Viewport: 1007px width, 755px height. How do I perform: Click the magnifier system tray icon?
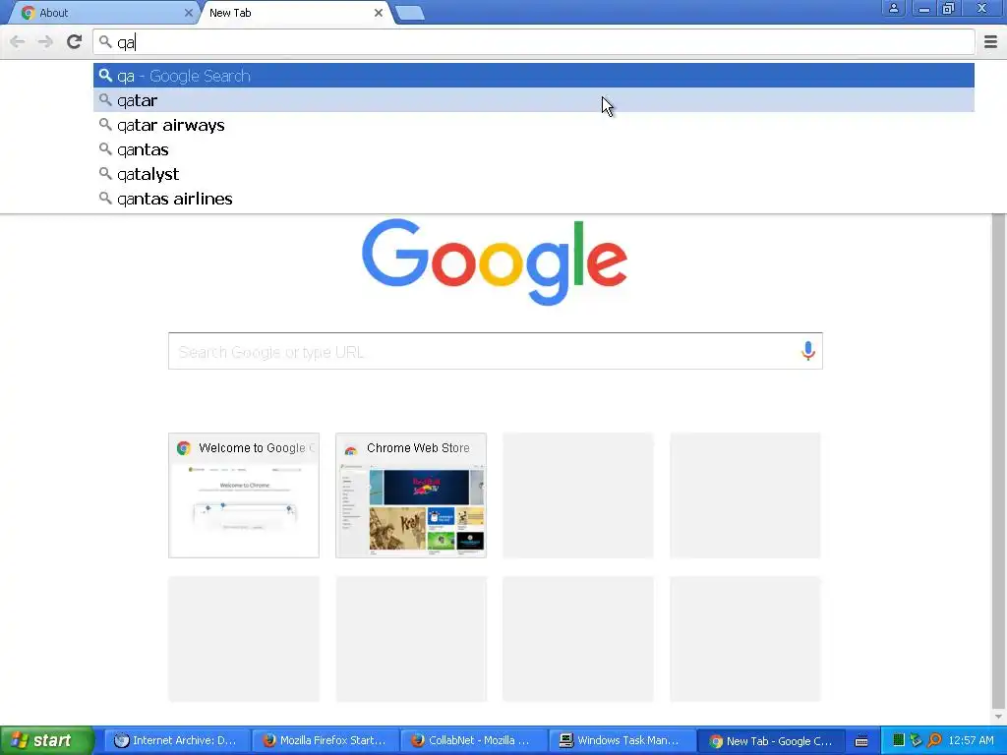point(935,740)
